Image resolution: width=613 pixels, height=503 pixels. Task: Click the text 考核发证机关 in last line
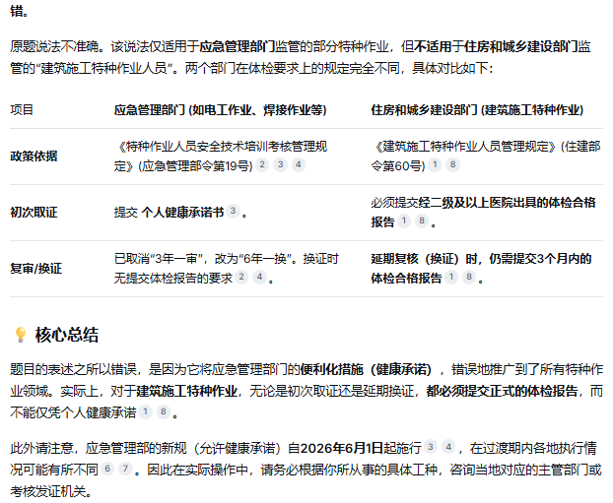coord(47,491)
